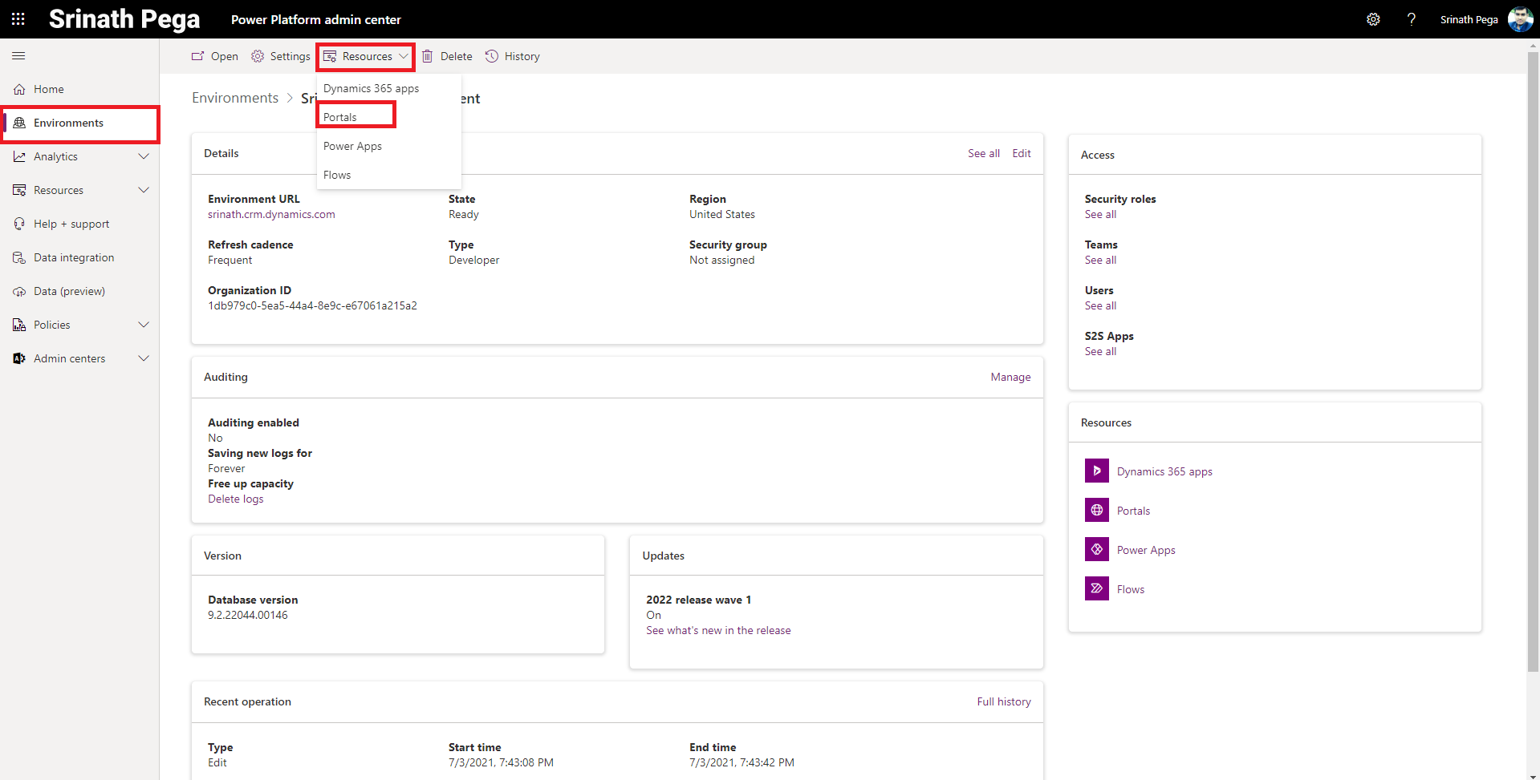Click the Dynamics 365 apps resource icon
Viewport: 1540px width, 780px height.
point(1096,471)
